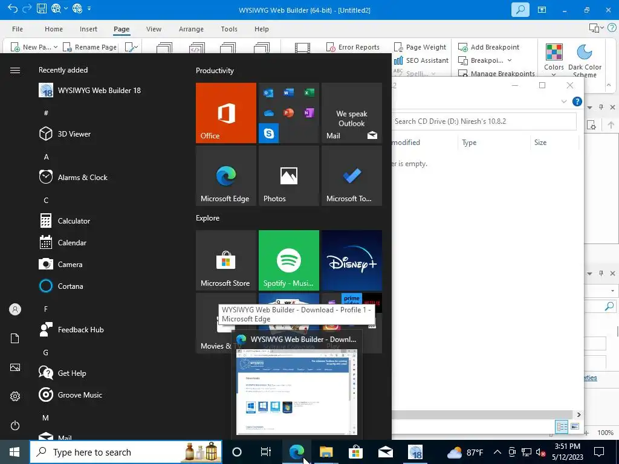Open the Mail tile
The image size is (619, 464).
pyautogui.click(x=352, y=113)
